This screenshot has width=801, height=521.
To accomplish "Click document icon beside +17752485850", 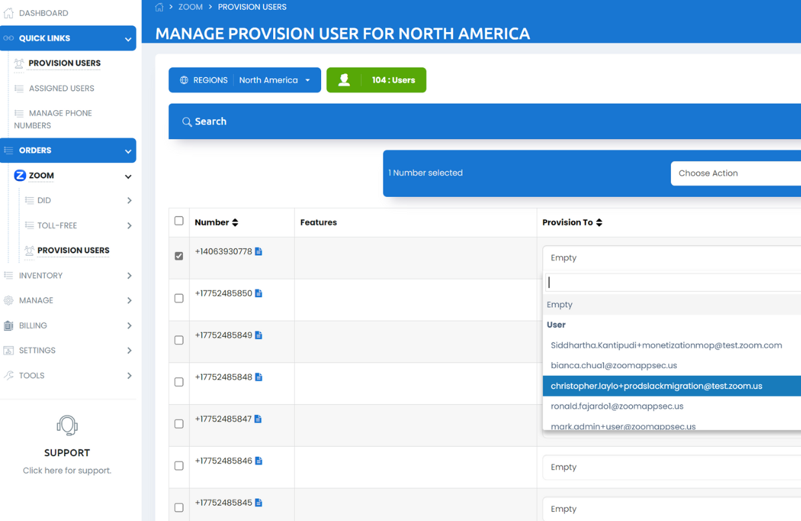I will [258, 293].
